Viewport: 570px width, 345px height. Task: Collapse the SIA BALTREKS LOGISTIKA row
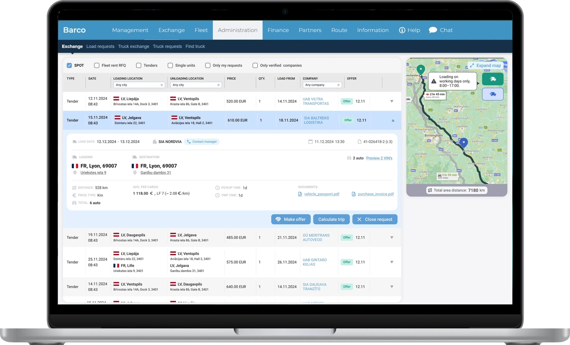tap(393, 120)
